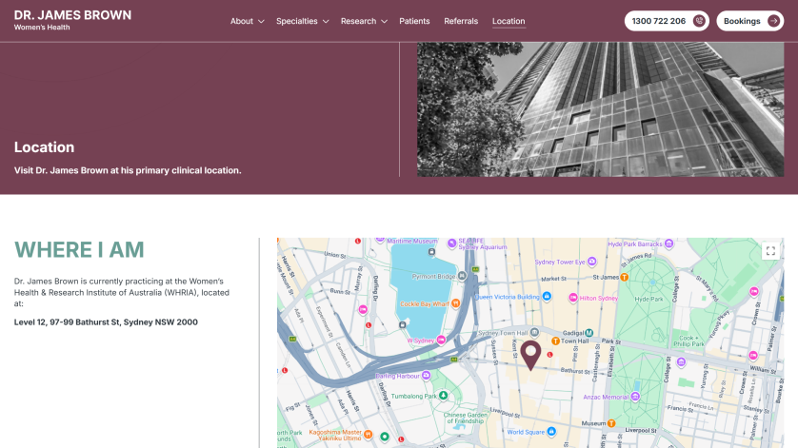Click the Cockle Bay Wharf restaurant marker

(457, 303)
